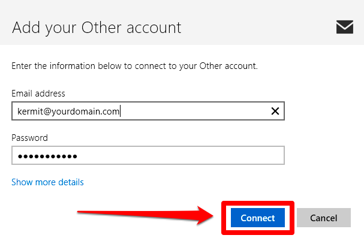The width and height of the screenshot is (364, 238).
Task: Click the word 'details' in the blue link
Action: [x=71, y=182]
